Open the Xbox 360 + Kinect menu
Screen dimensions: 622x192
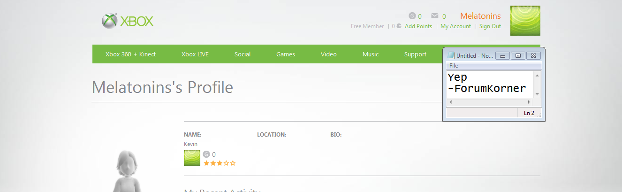130,54
